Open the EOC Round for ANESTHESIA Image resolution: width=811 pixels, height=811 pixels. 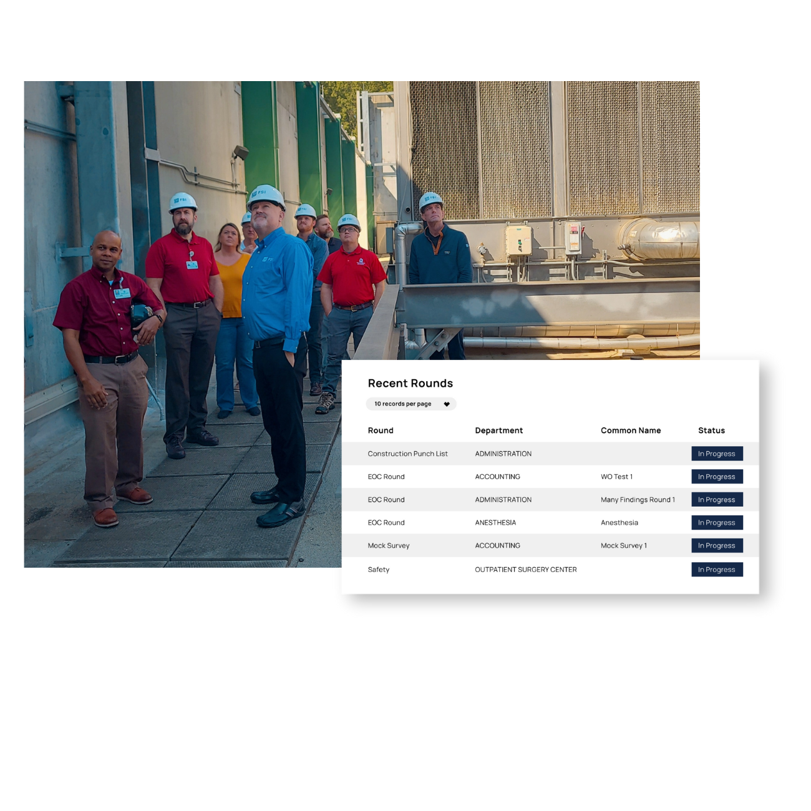tap(386, 522)
